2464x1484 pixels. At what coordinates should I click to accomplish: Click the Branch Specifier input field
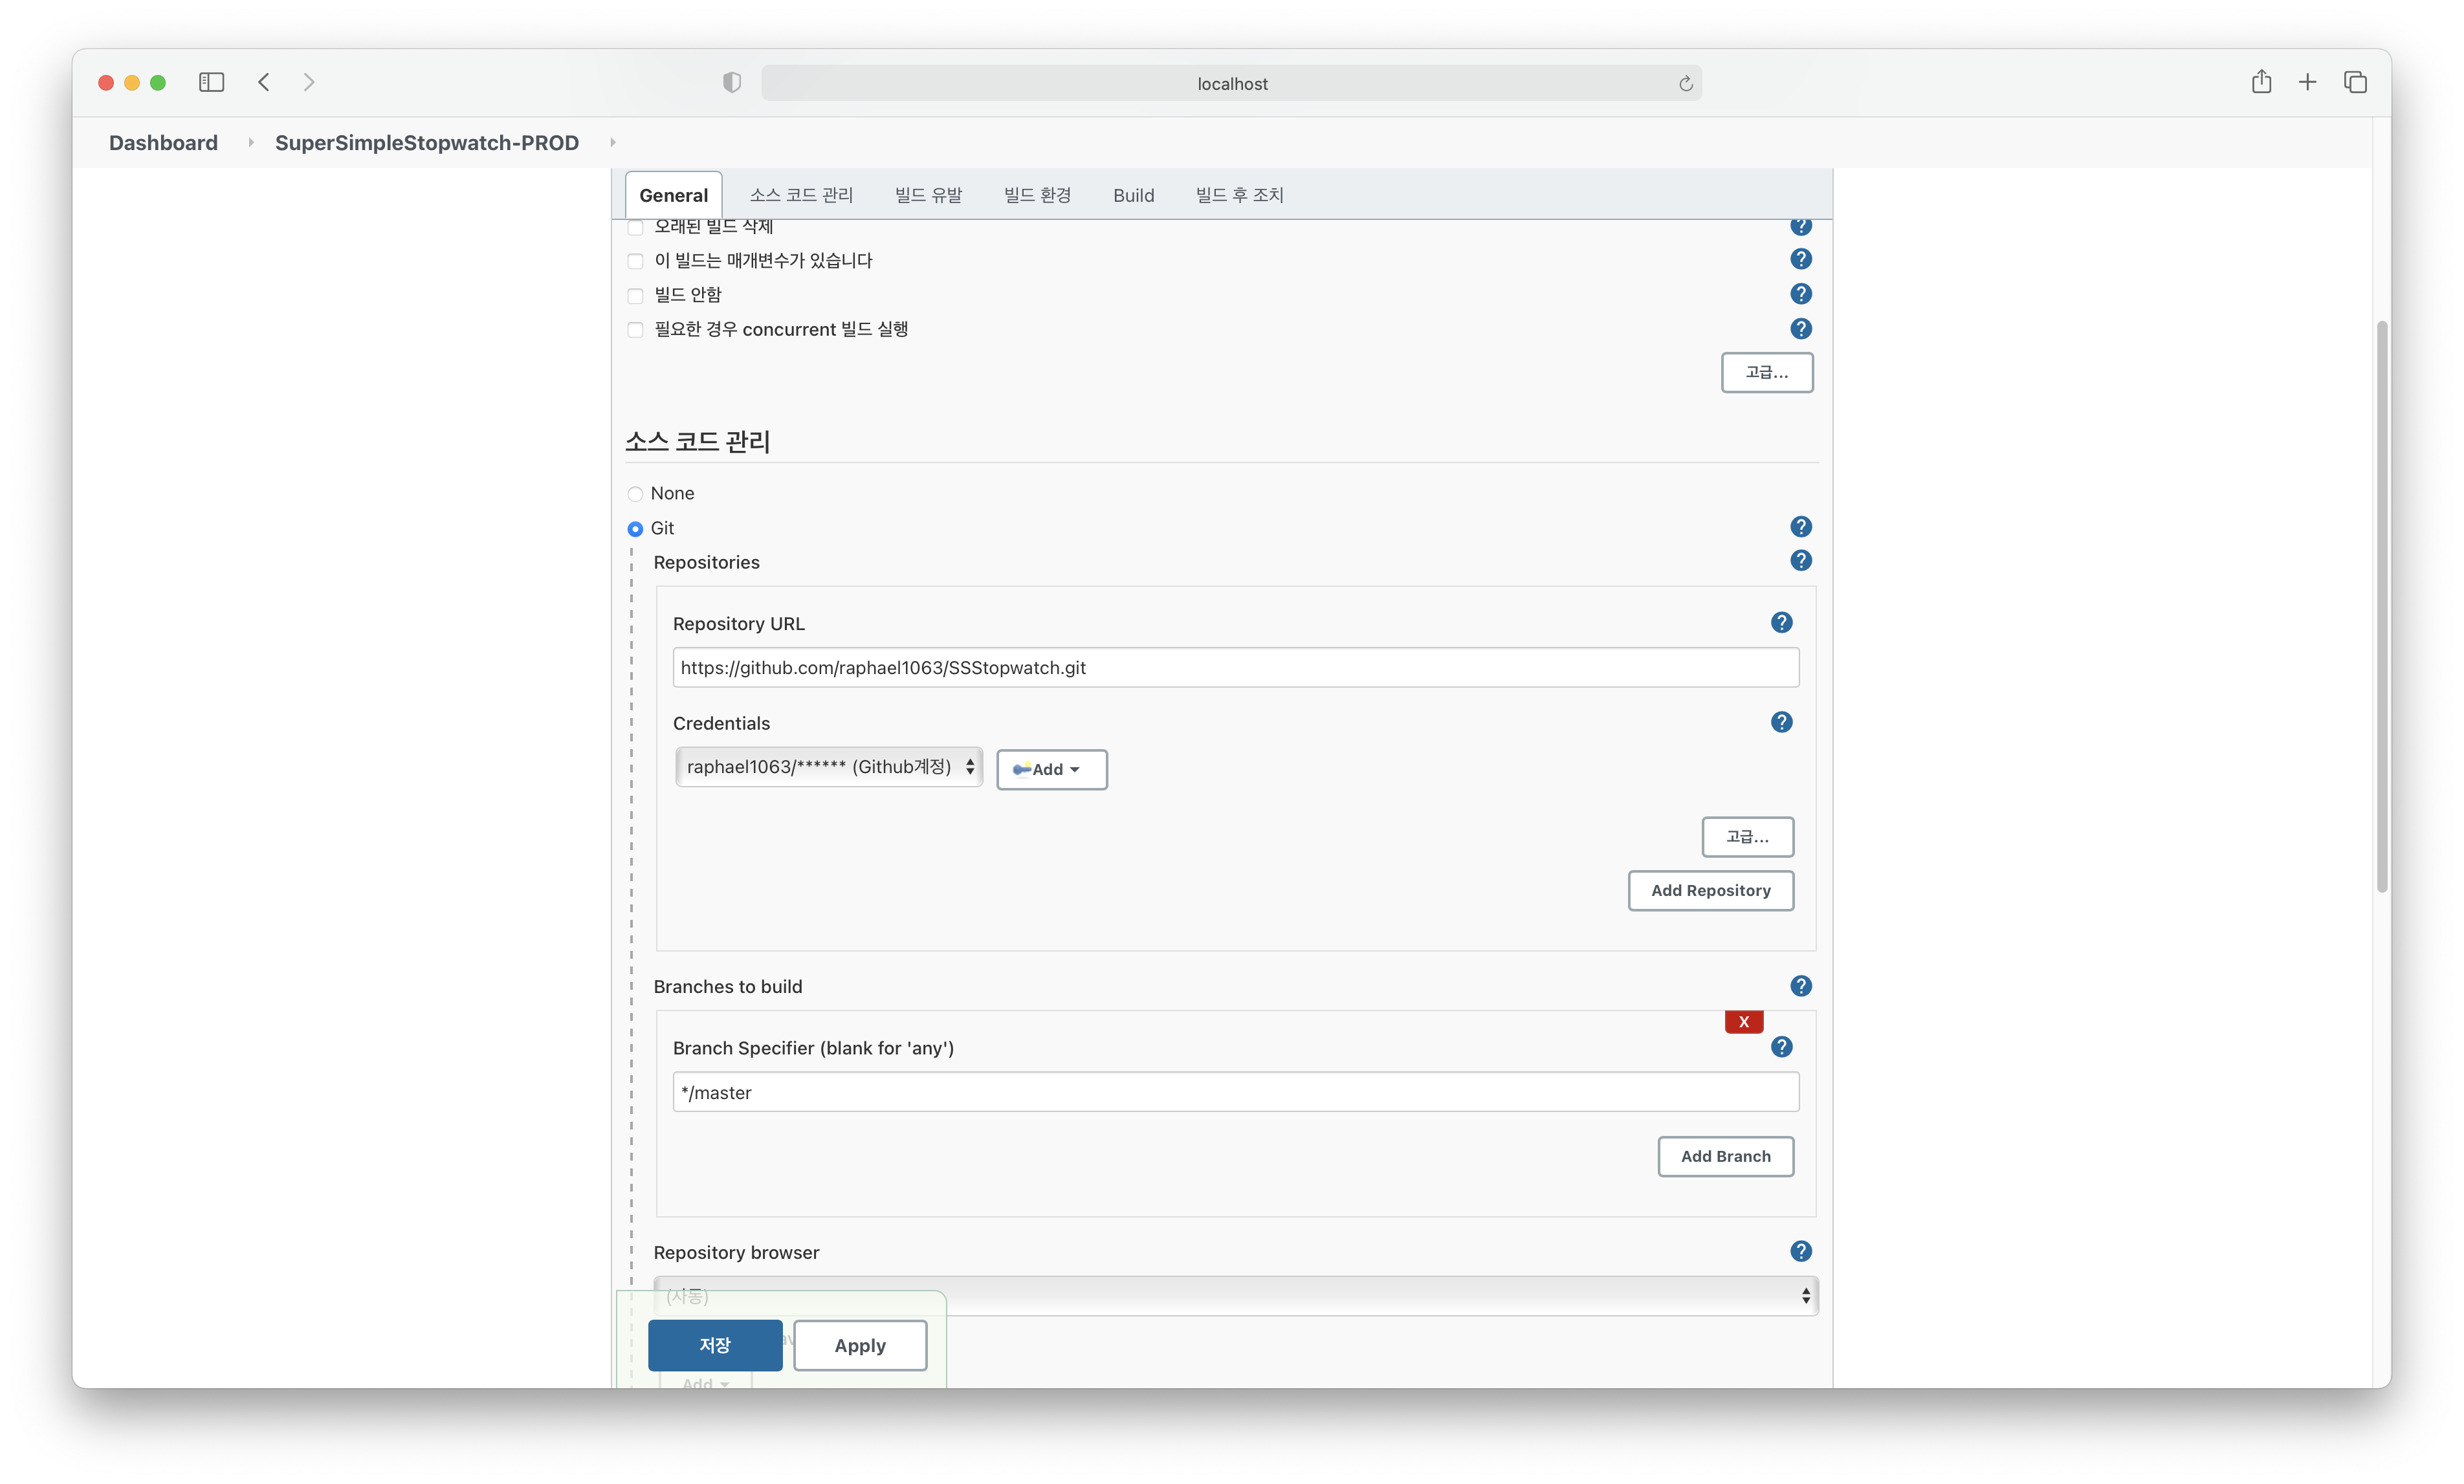tap(1235, 1092)
